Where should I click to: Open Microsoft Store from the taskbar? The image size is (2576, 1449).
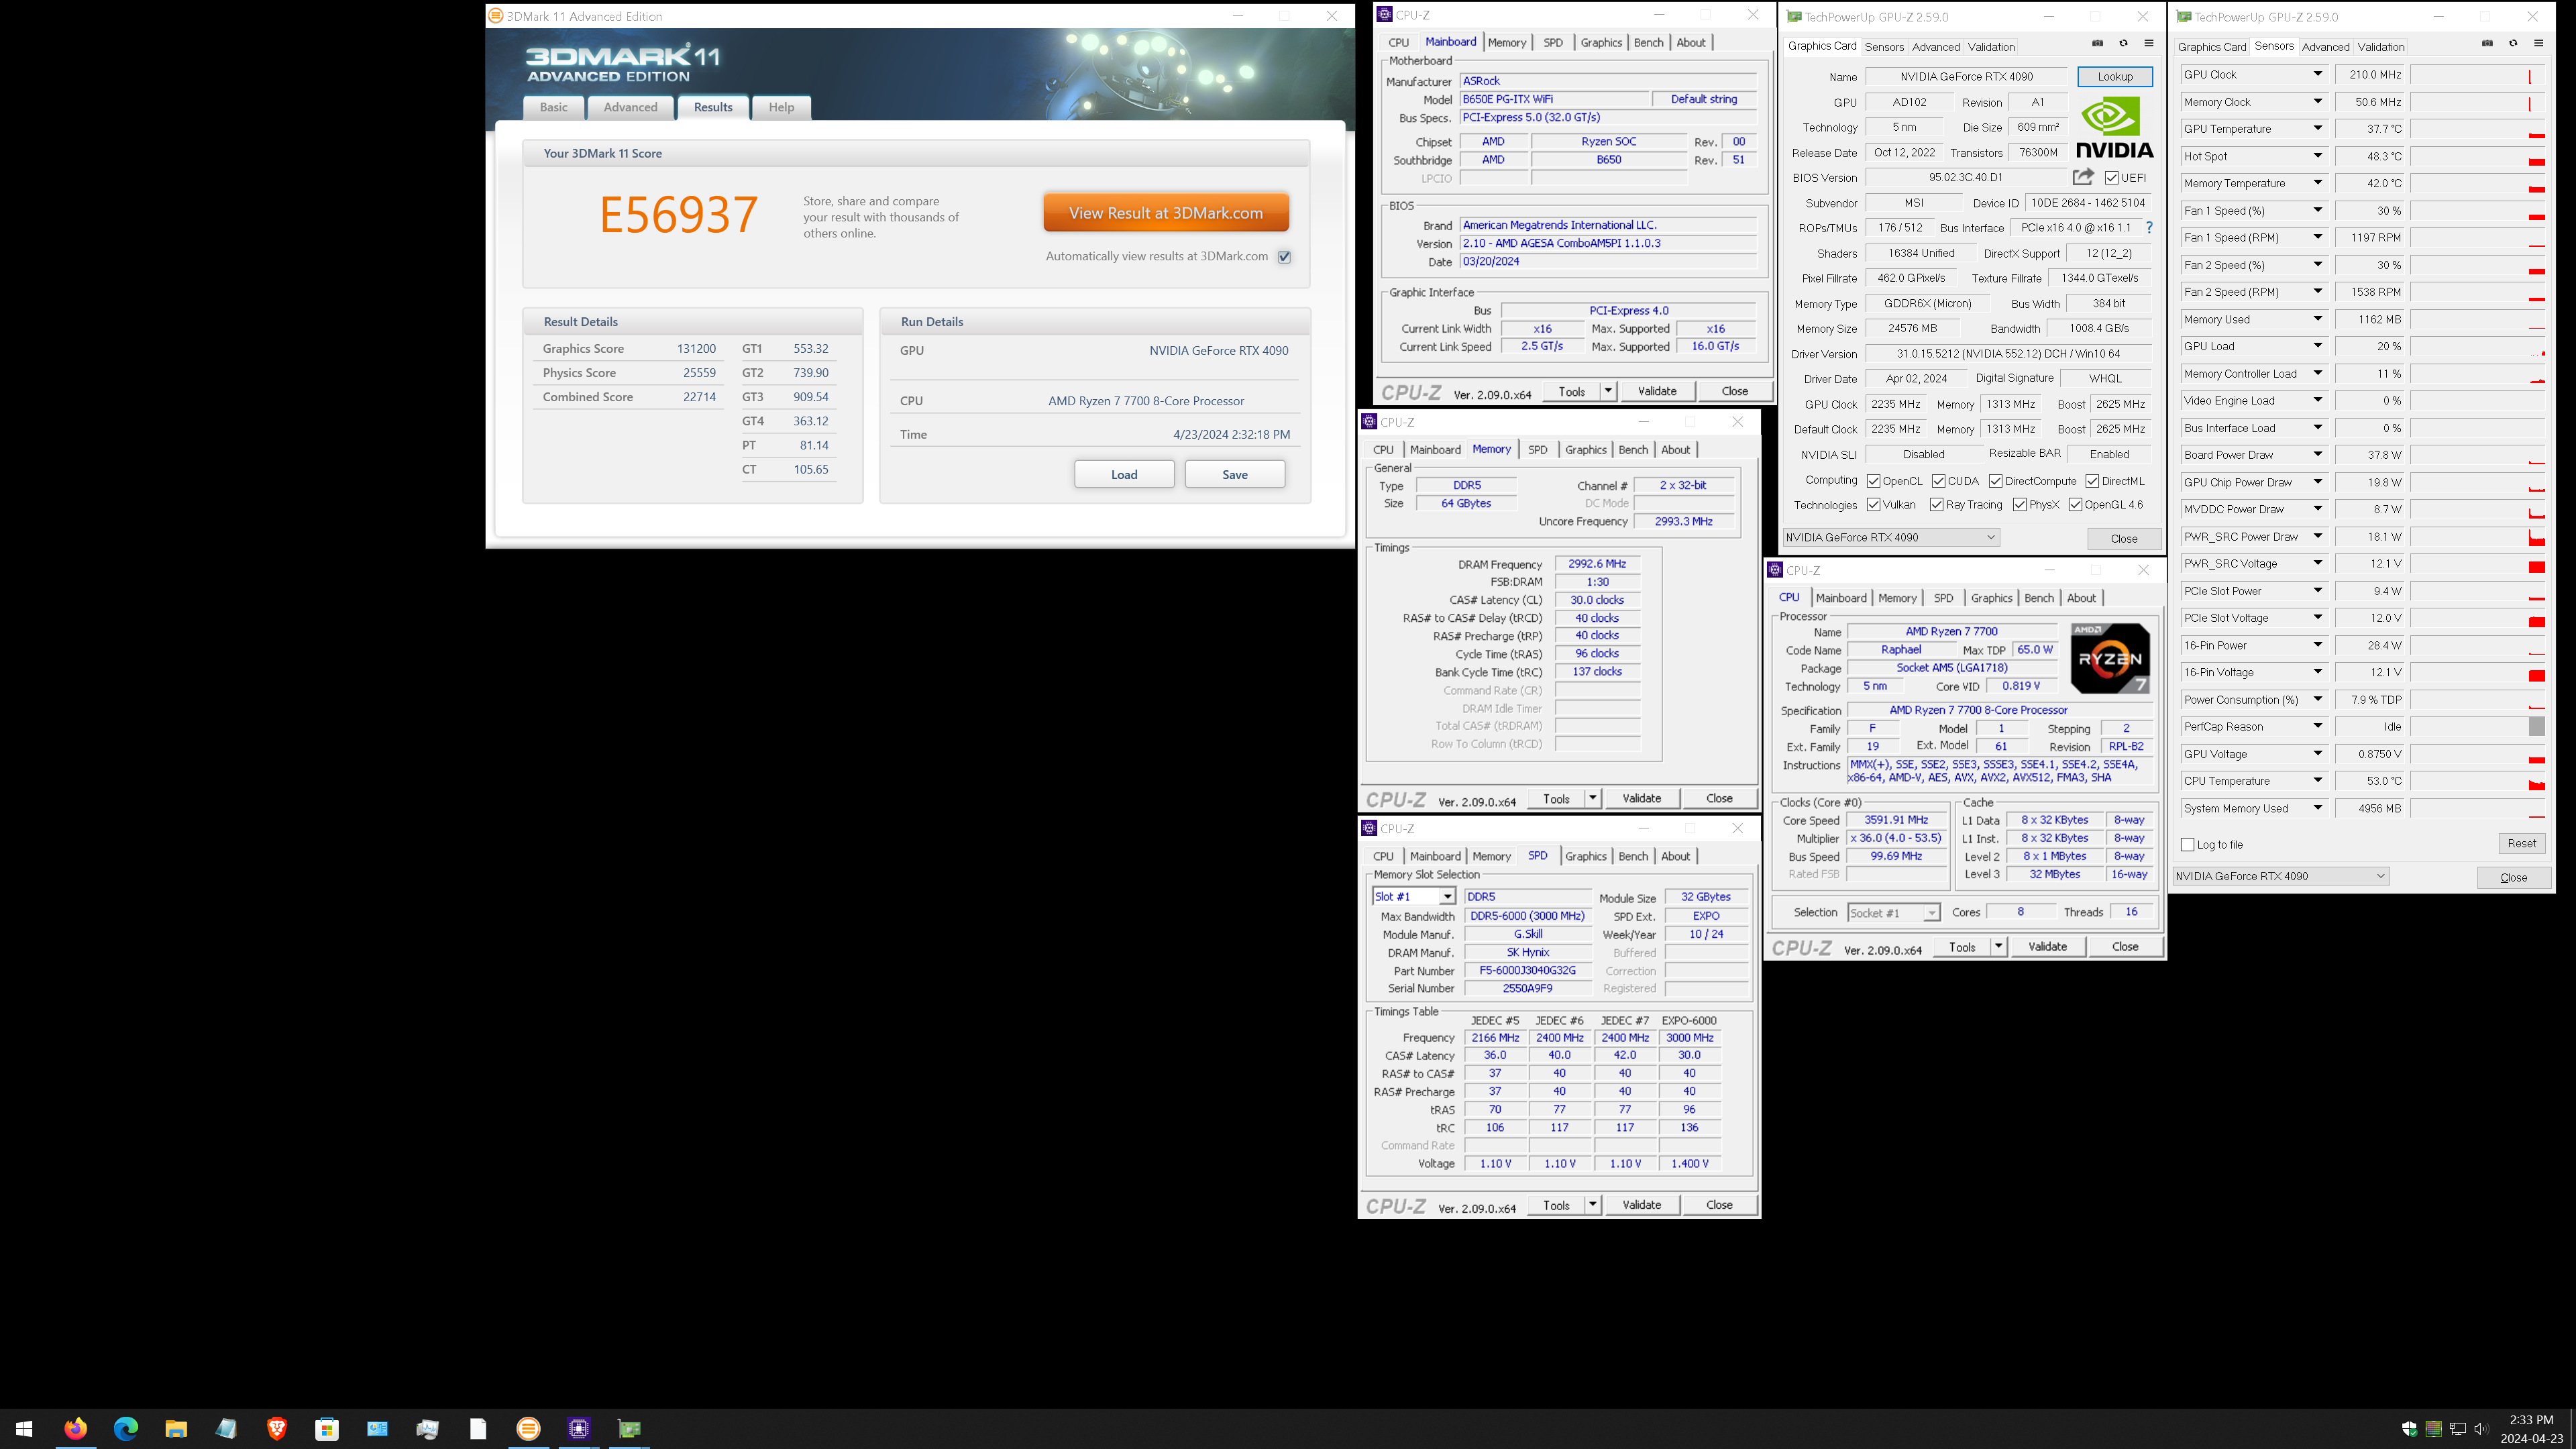coord(327,1428)
